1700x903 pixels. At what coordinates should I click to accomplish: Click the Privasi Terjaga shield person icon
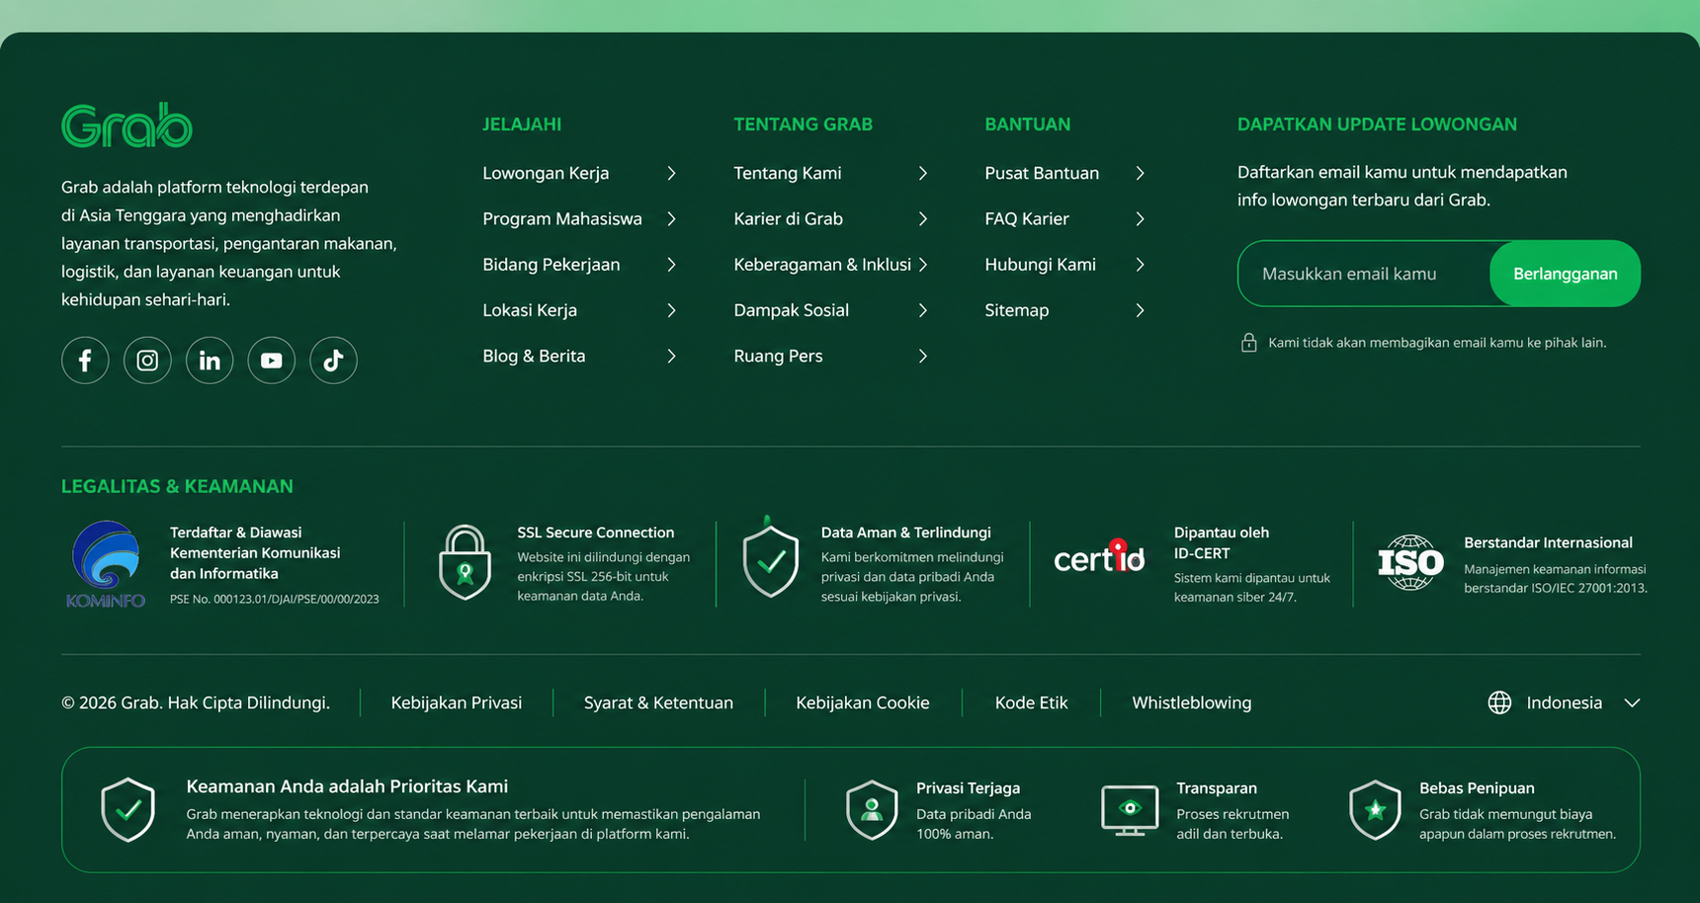[872, 809]
